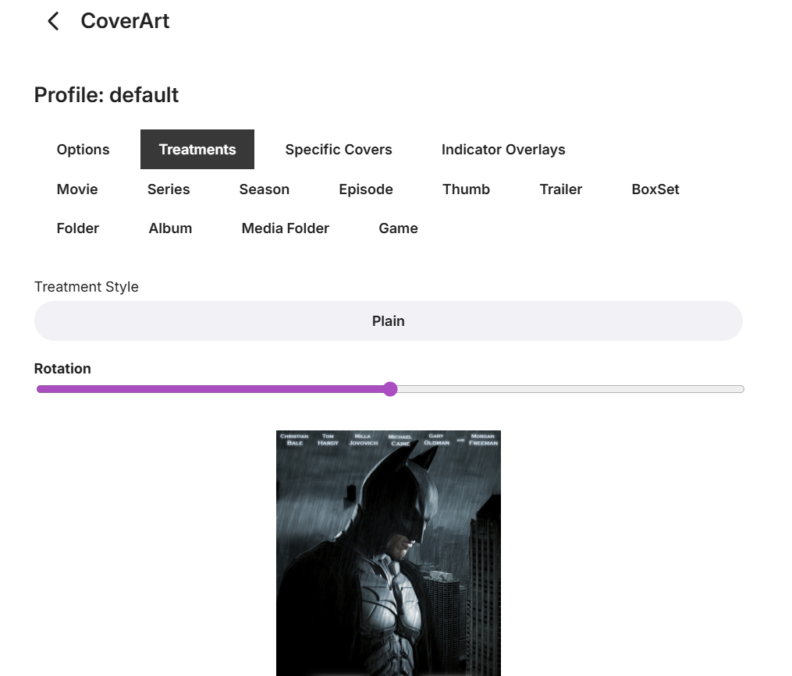This screenshot has width=792, height=676.
Task: Open the BoxSet treatment type
Action: click(655, 189)
